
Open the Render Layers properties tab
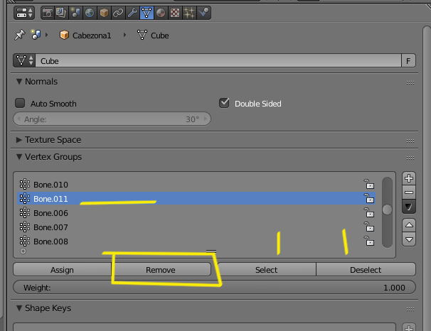click(61, 13)
